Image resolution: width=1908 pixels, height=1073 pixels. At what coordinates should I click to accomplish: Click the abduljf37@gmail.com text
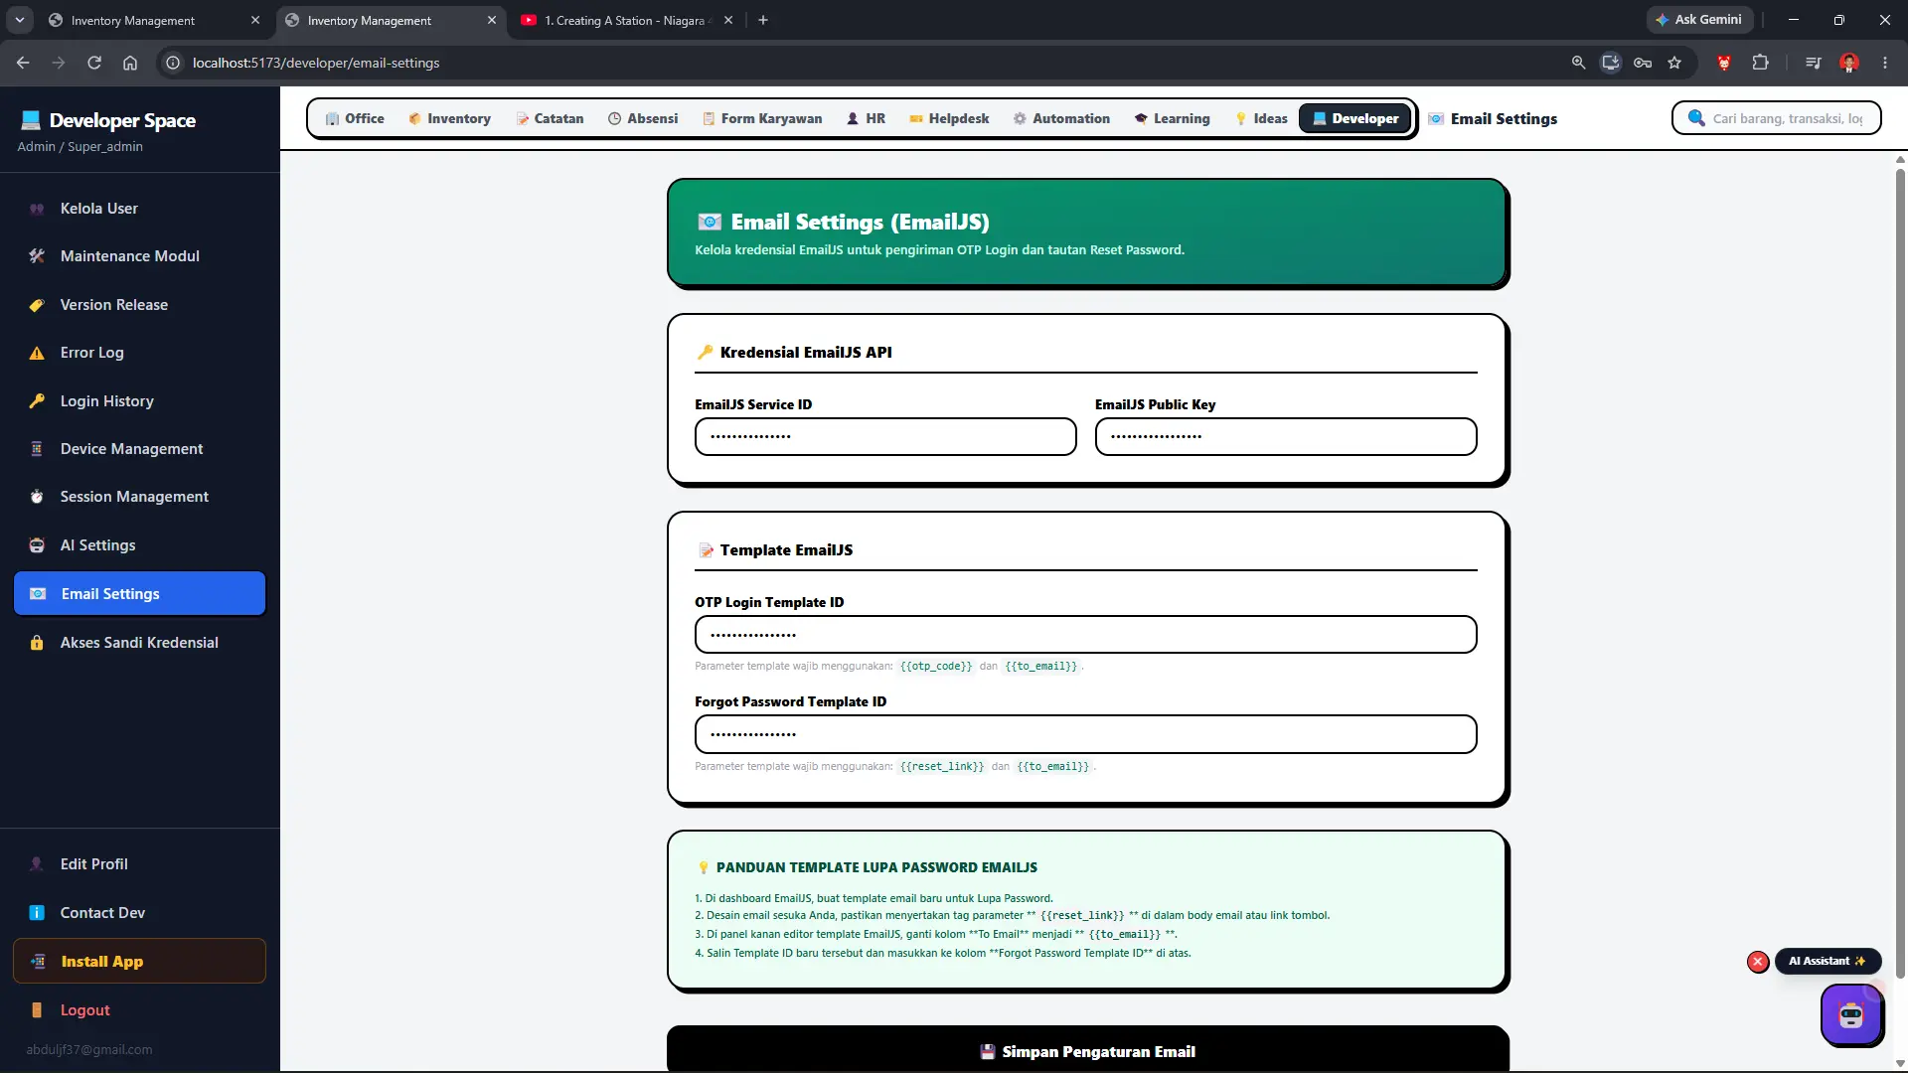coord(89,1050)
